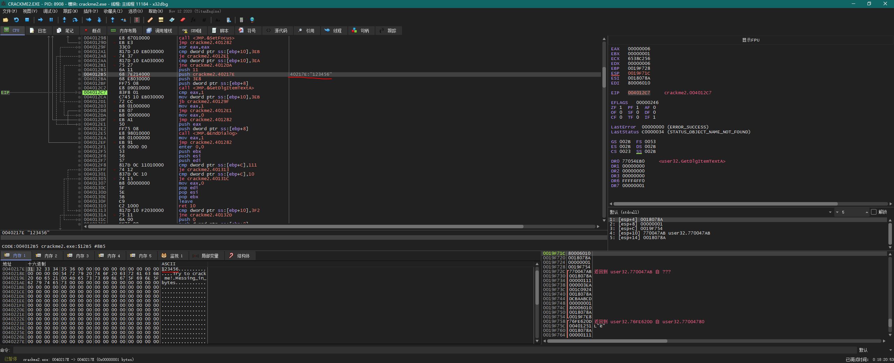Toggle breakpoint dot at address 004012E1

tap(80, 124)
